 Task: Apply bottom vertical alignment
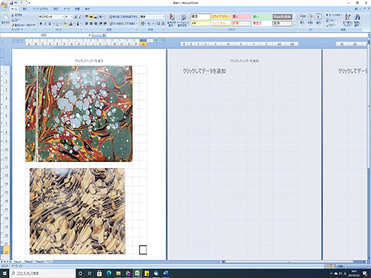pos(96,17)
